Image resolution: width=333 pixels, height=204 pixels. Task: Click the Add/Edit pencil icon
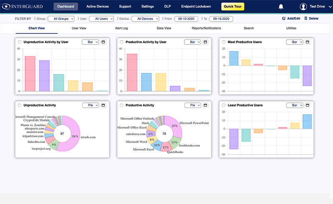284,18
